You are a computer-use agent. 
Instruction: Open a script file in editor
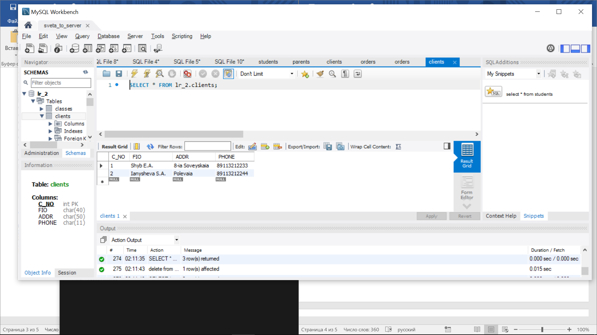click(x=107, y=74)
